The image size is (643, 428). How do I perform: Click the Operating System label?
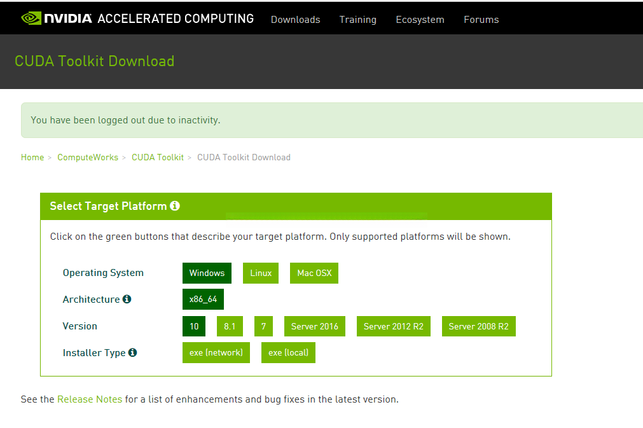pos(103,273)
